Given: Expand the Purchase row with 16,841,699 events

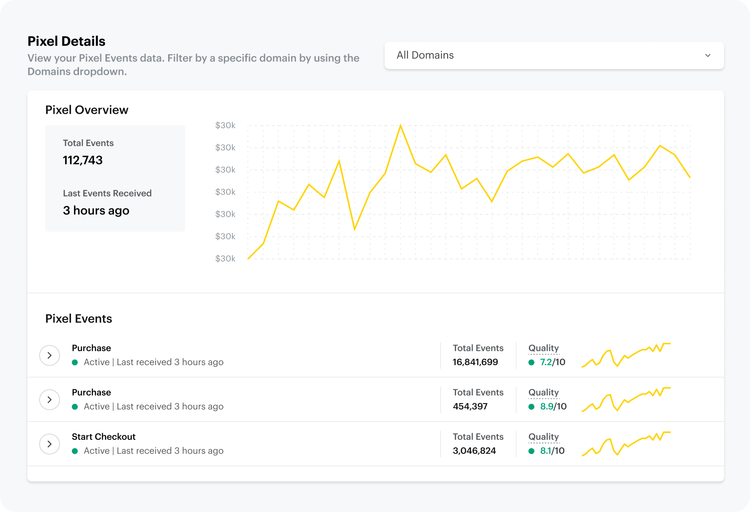Looking at the screenshot, I should point(49,355).
